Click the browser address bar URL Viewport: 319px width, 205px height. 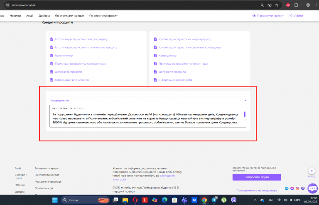[x=24, y=5]
